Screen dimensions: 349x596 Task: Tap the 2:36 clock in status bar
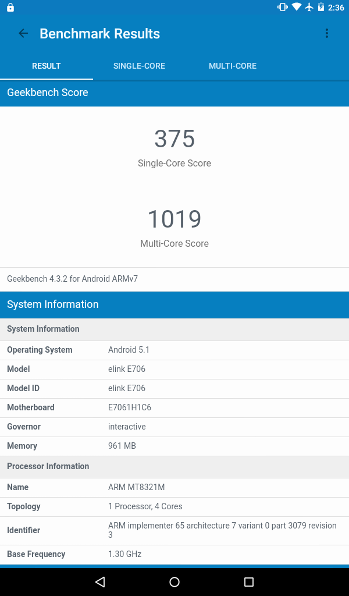pos(336,8)
